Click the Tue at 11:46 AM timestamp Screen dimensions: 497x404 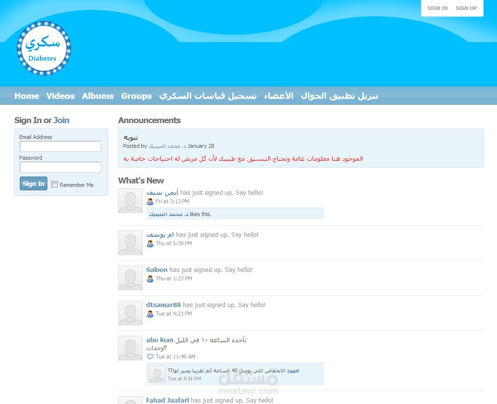[175, 357]
